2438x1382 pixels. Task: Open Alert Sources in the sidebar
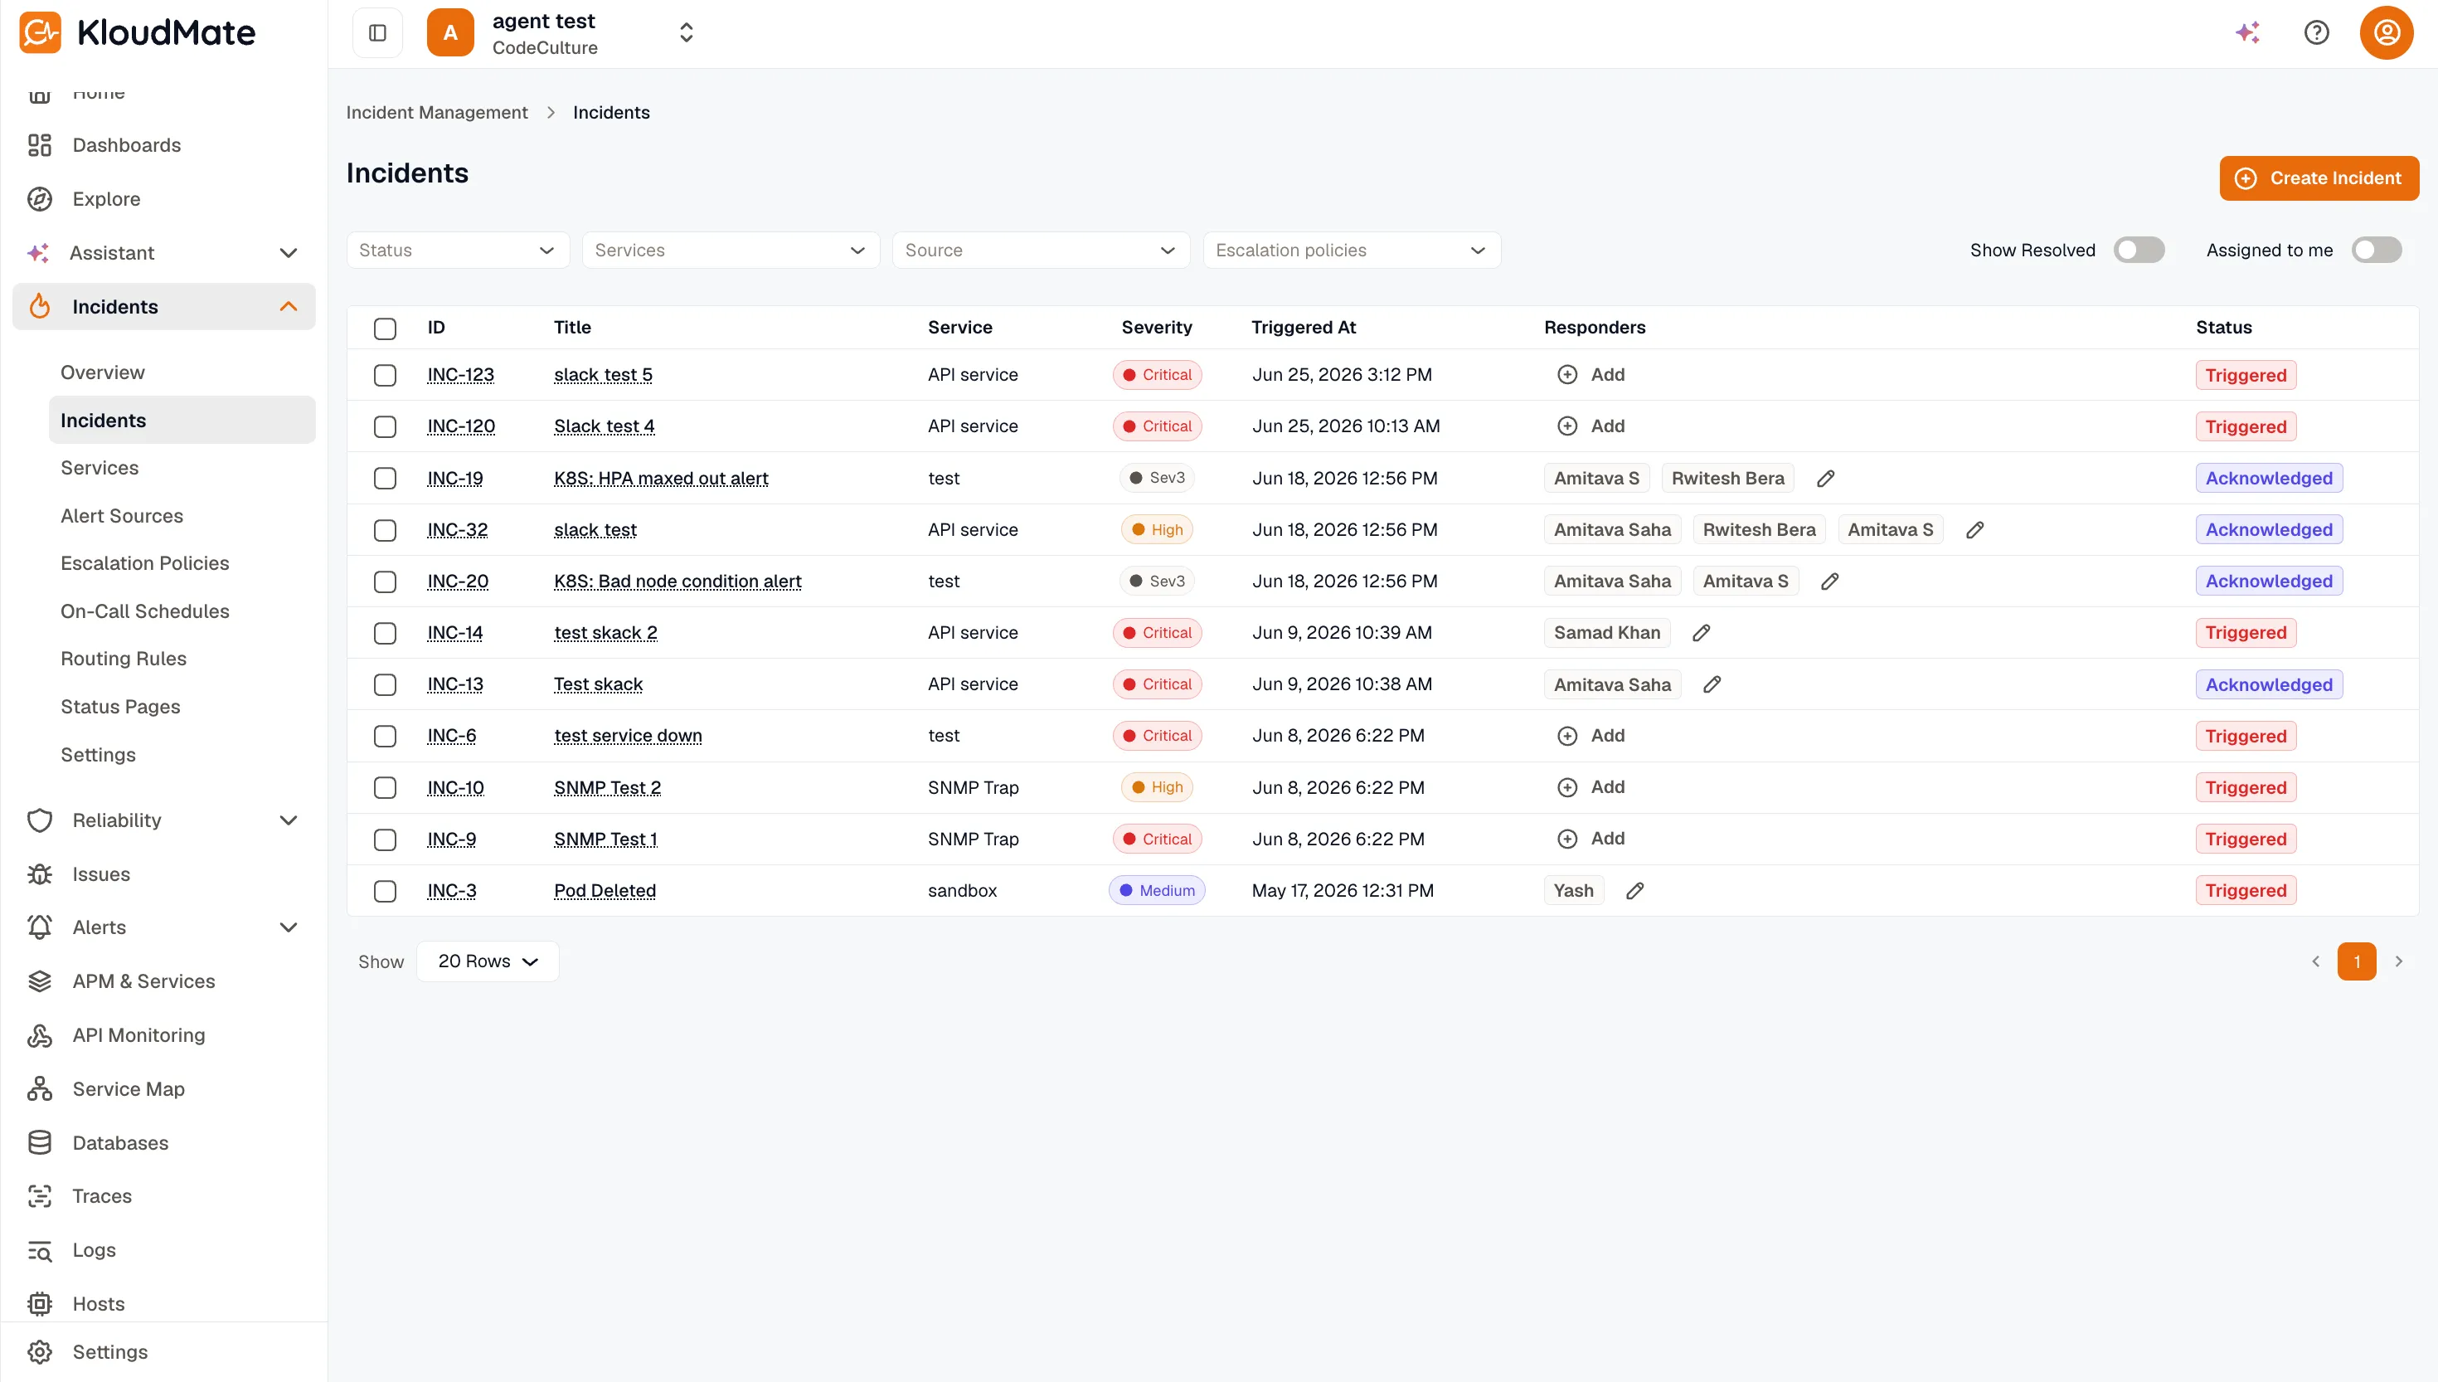121,515
